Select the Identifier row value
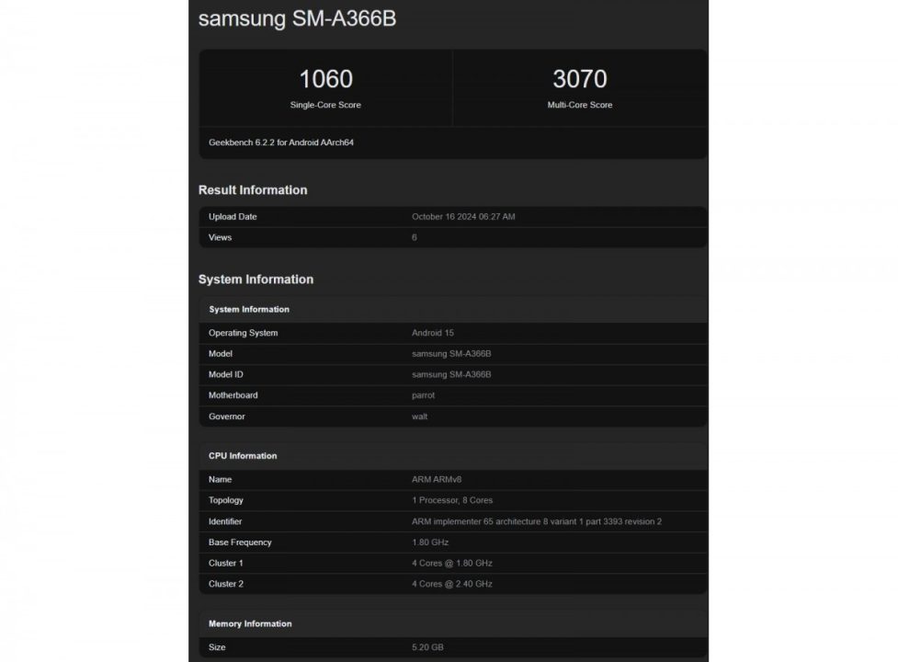The image size is (898, 662). tap(537, 521)
